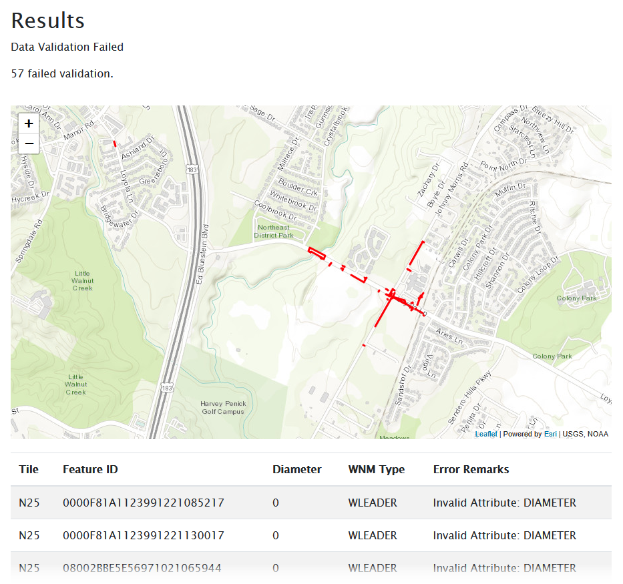
Task: Zoom in on the map
Action: 29,124
